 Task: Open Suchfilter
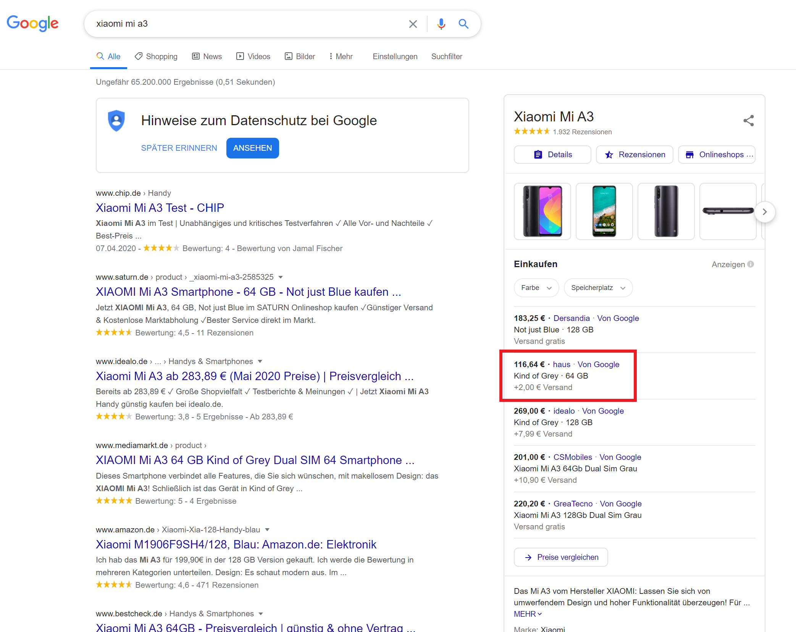447,56
